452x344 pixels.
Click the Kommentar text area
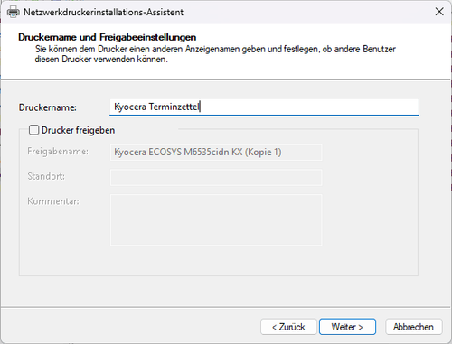pyautogui.click(x=216, y=219)
